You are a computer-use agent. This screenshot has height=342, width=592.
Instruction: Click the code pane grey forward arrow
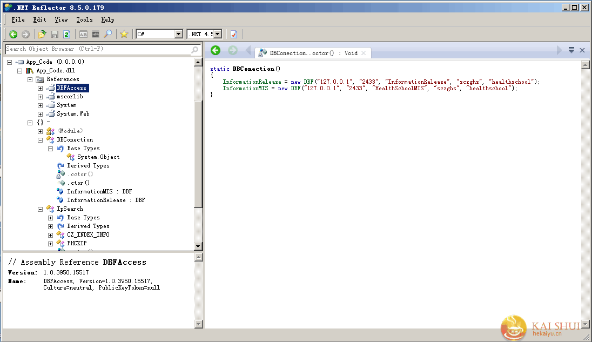pos(233,50)
